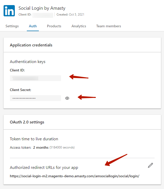Open the Team members tab
164x189 pixels.
[x=109, y=26]
